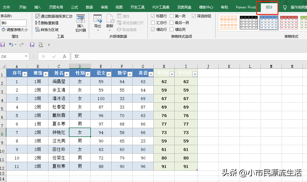The image size is (307, 182).
Task: Open filter dropdown for 语文 column
Action: [109, 74]
